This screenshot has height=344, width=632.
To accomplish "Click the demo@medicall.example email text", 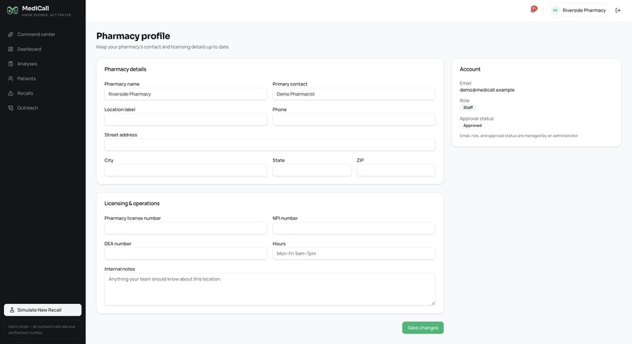I will point(487,90).
